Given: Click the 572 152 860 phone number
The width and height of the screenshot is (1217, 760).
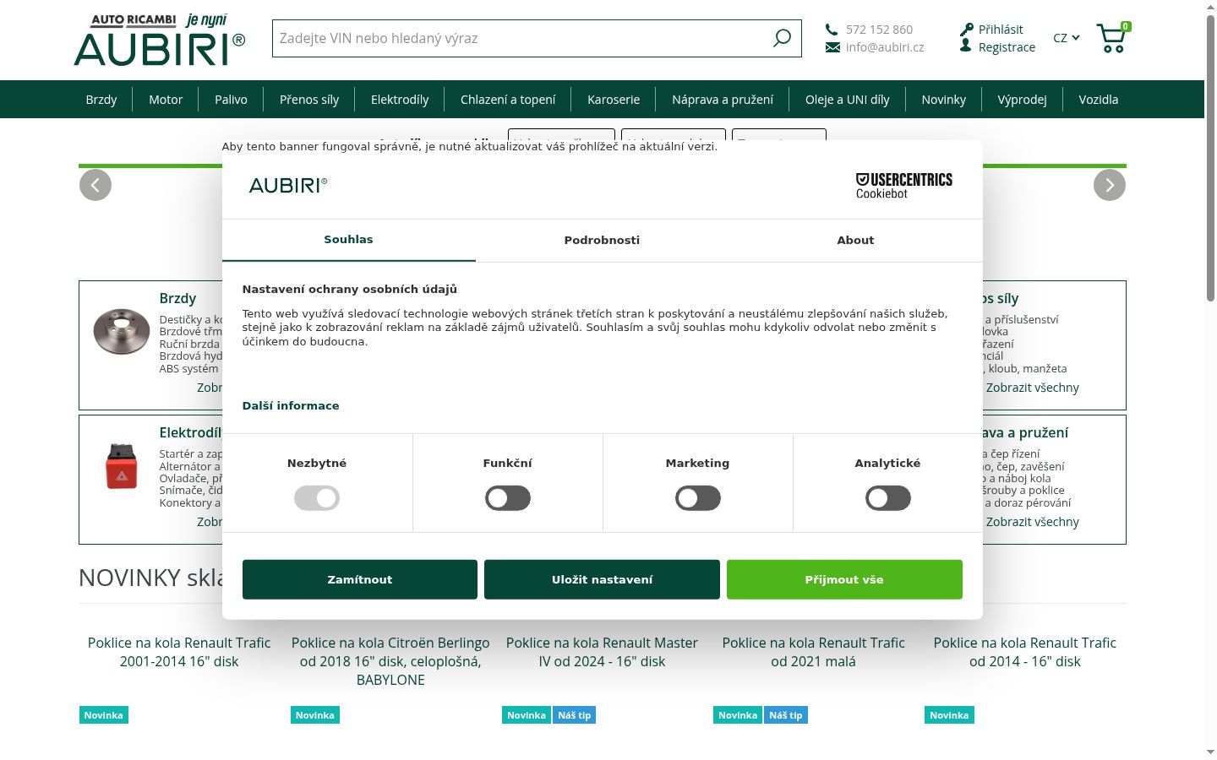Looking at the screenshot, I should (x=879, y=30).
